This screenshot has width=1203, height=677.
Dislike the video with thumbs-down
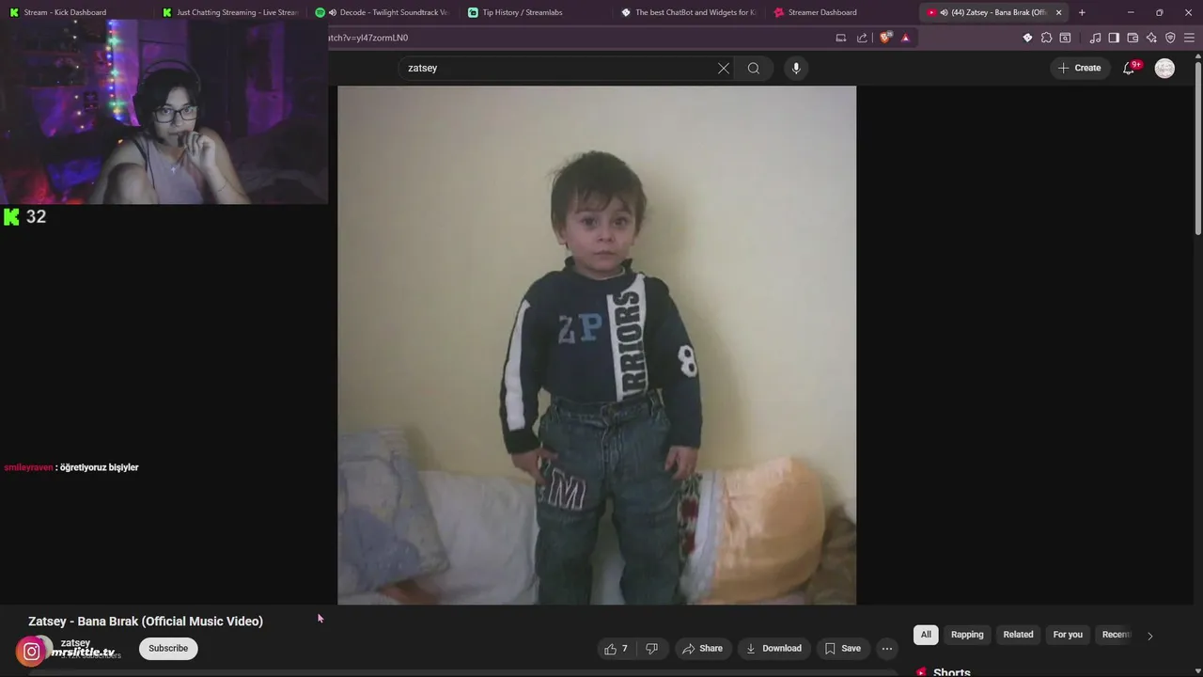pyautogui.click(x=651, y=649)
